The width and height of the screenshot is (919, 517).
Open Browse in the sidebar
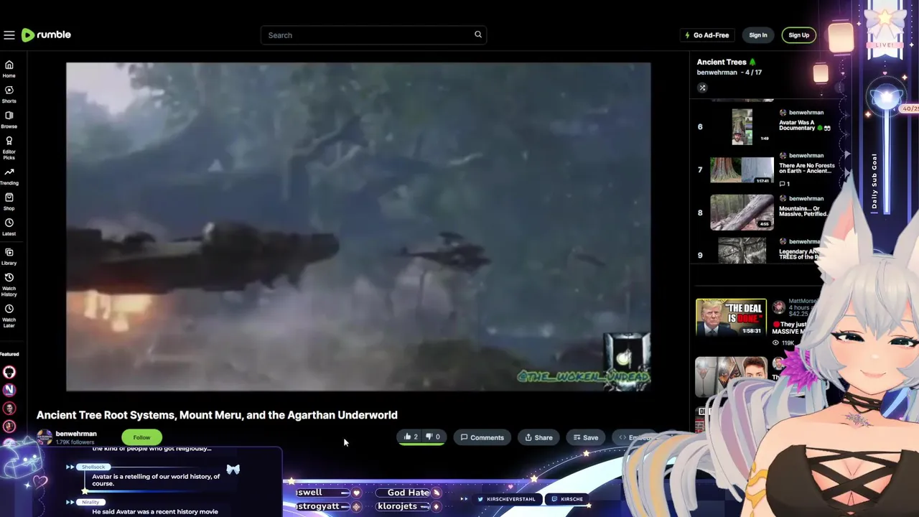[x=9, y=119]
